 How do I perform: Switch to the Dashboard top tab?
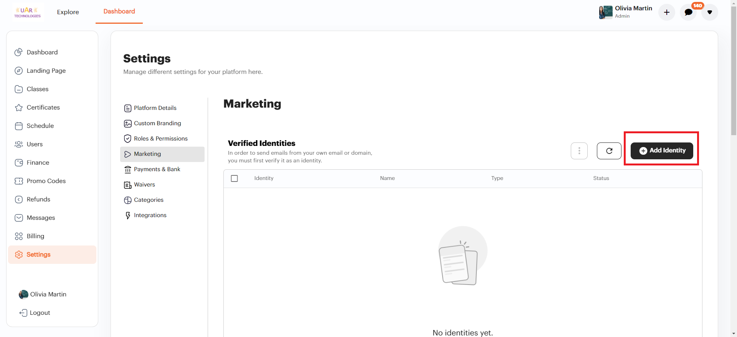click(119, 11)
